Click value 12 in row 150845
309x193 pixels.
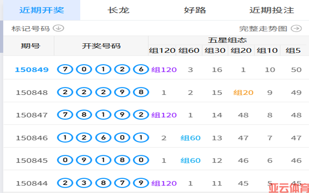click(x=217, y=161)
